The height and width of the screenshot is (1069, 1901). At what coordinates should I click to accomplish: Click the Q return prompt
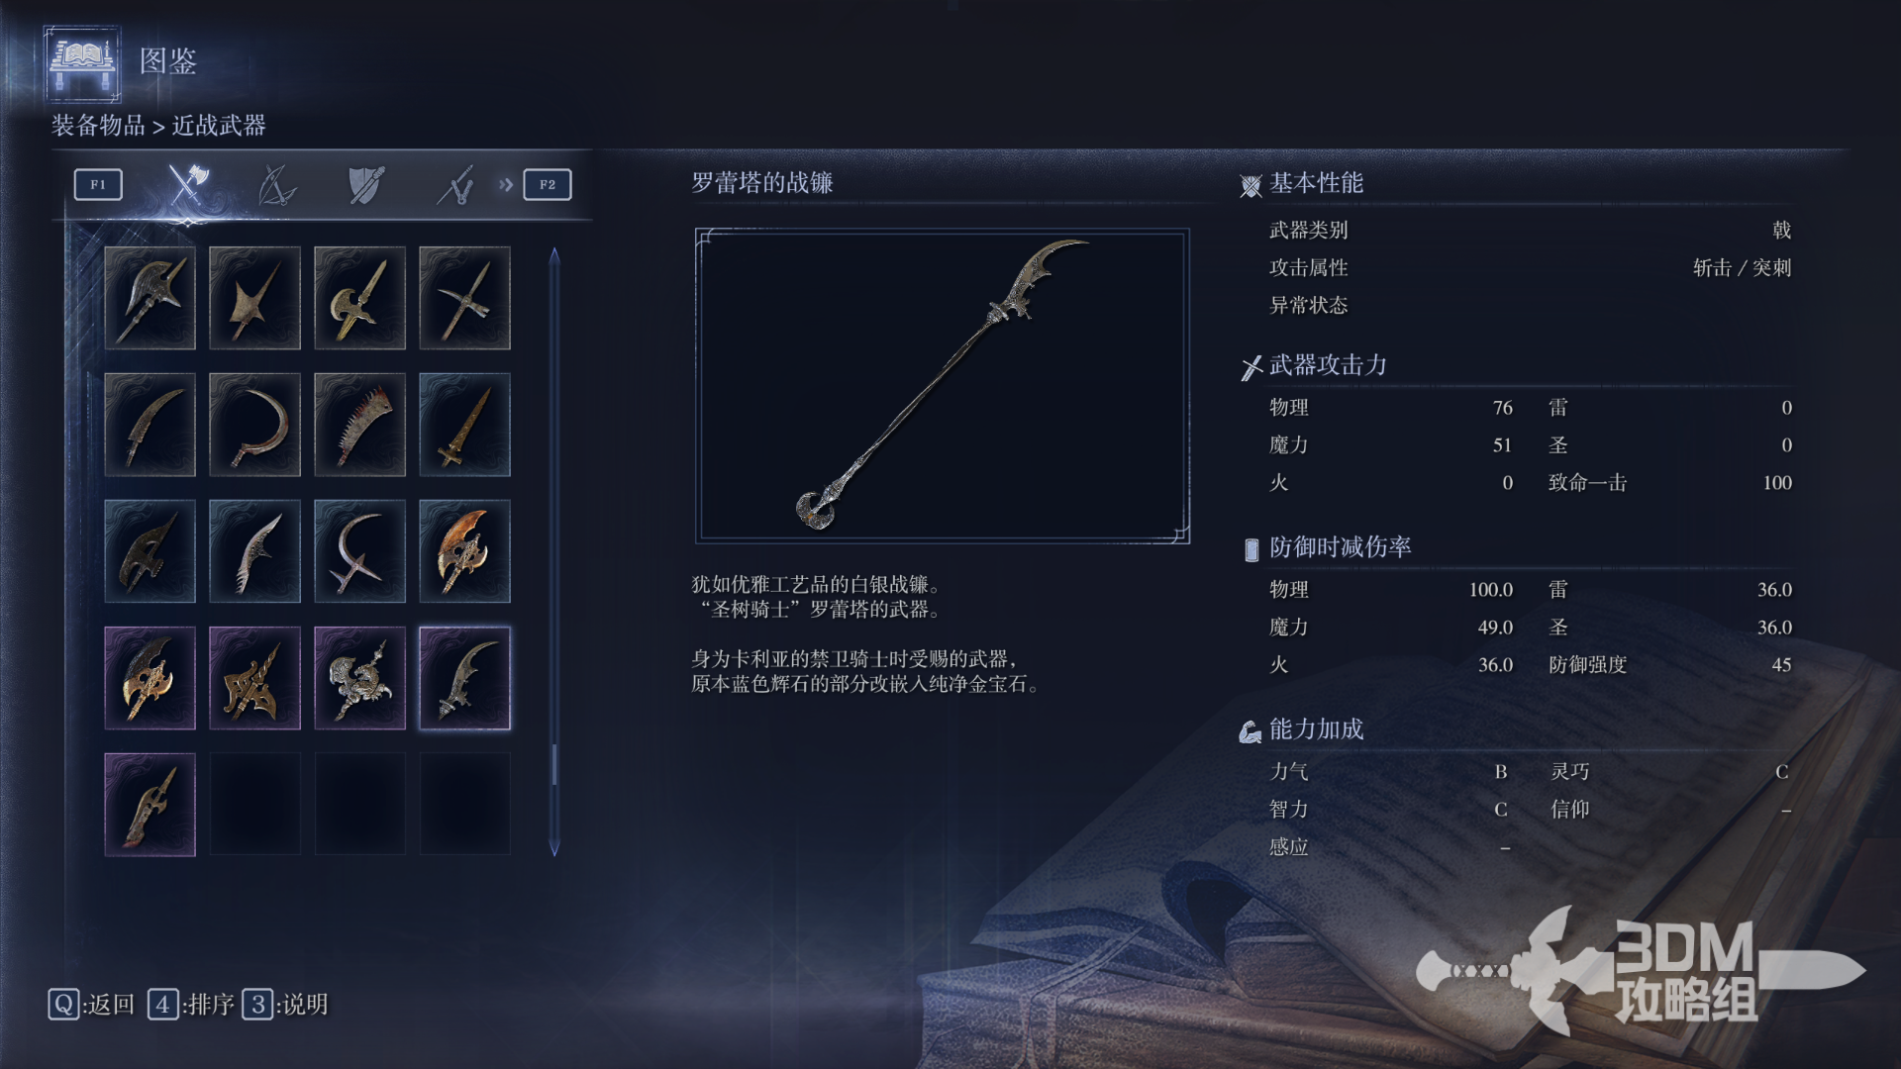(91, 1005)
